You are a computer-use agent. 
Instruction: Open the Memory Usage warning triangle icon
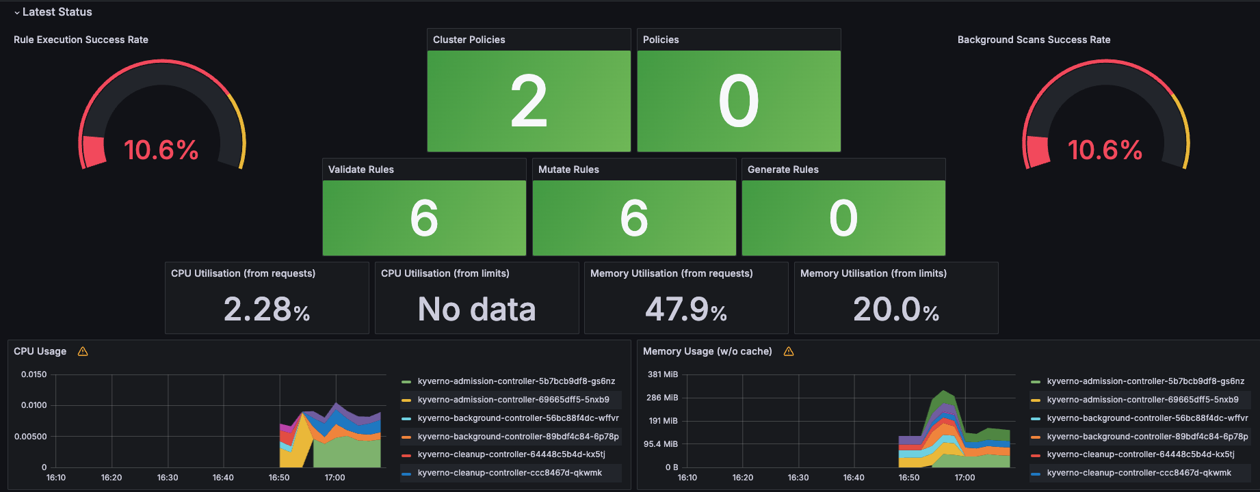789,351
